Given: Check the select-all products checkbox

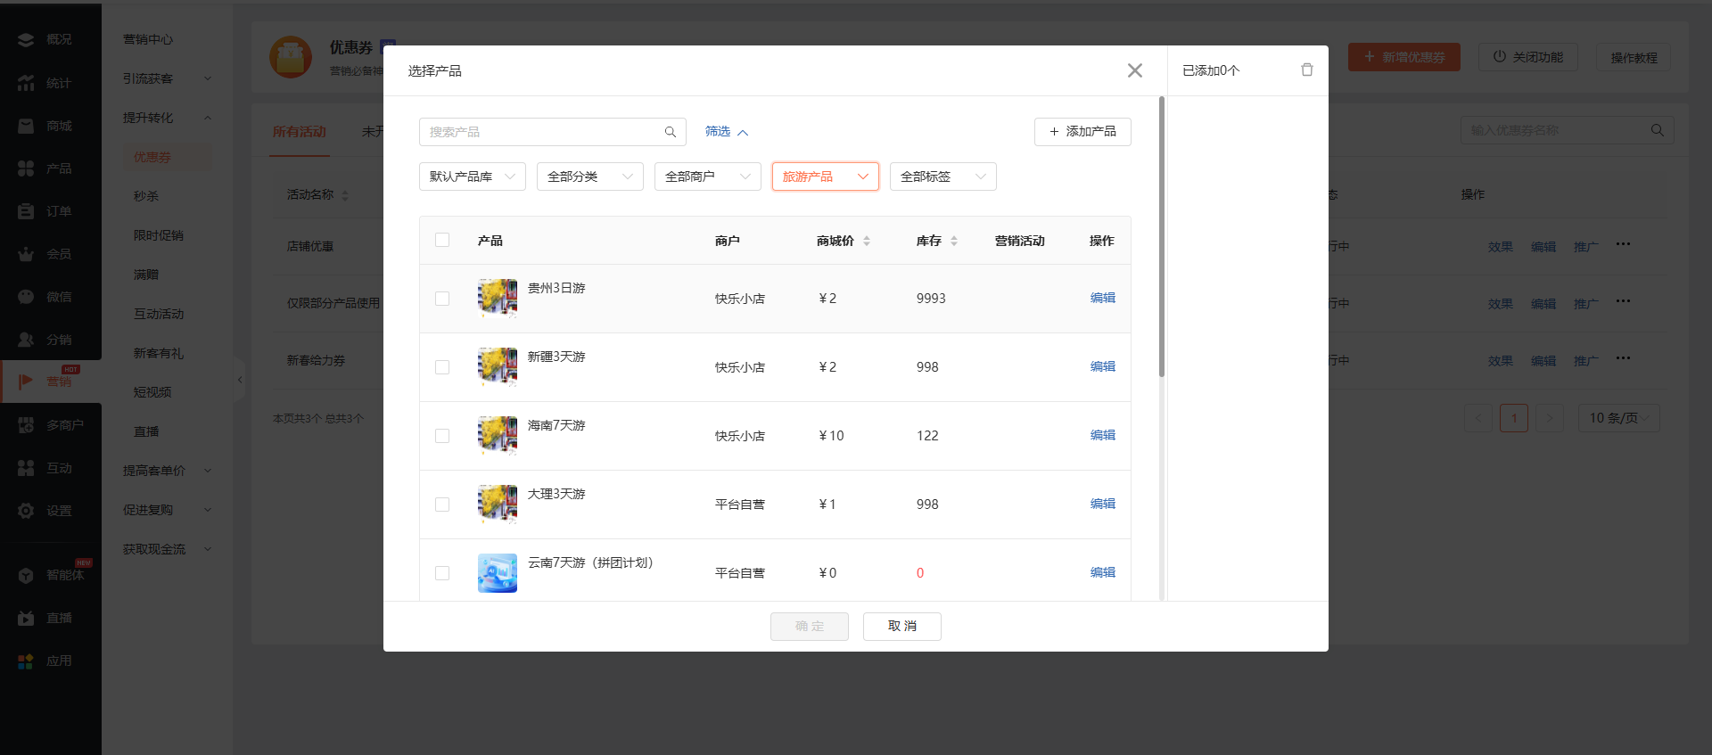Looking at the screenshot, I should [442, 240].
